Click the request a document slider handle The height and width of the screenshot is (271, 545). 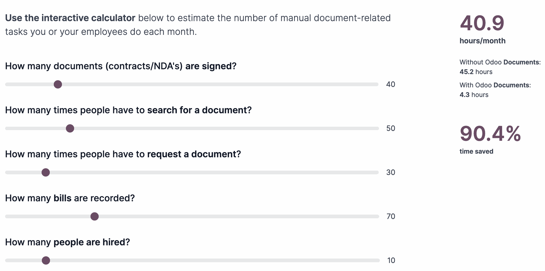[x=46, y=172]
